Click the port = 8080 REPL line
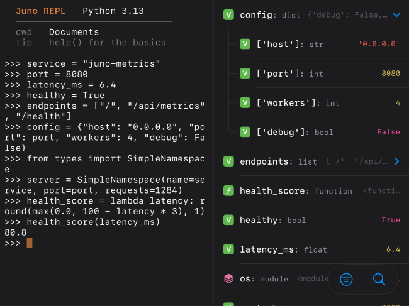 coord(46,74)
